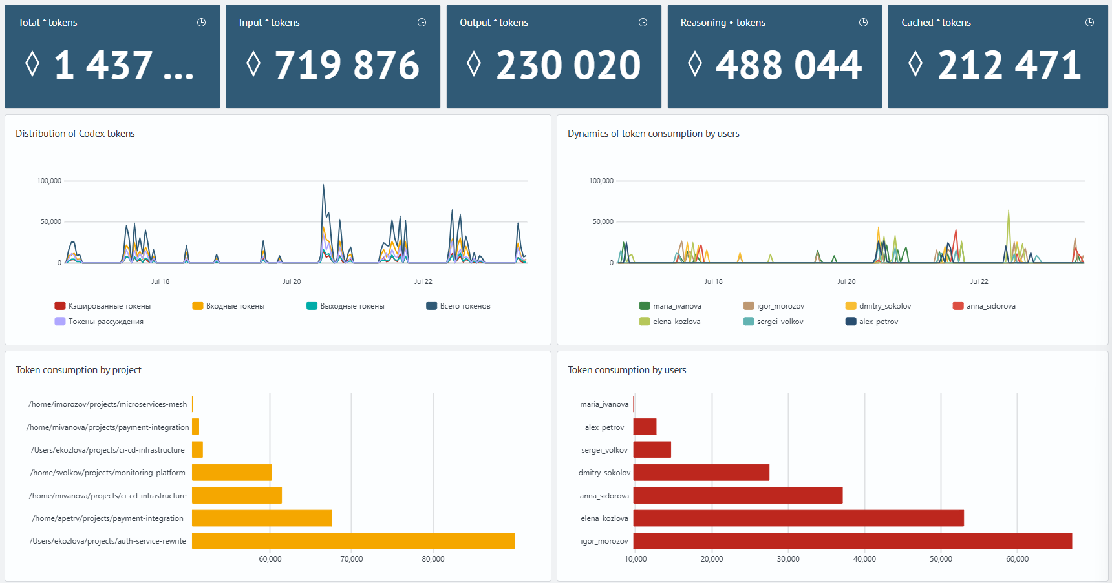Image resolution: width=1112 pixels, height=583 pixels.
Task: Click the diamond icon on Total tokens card
Action: tap(32, 64)
